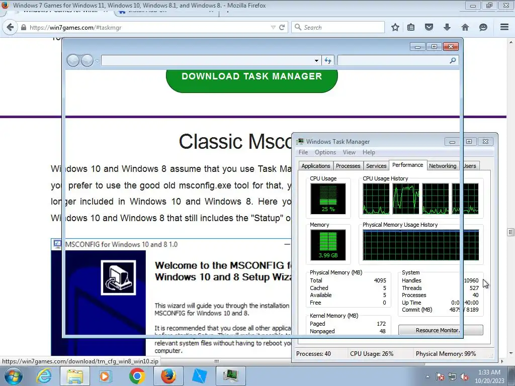The image size is (515, 386).
Task: Select the Performance tab
Action: pyautogui.click(x=407, y=165)
